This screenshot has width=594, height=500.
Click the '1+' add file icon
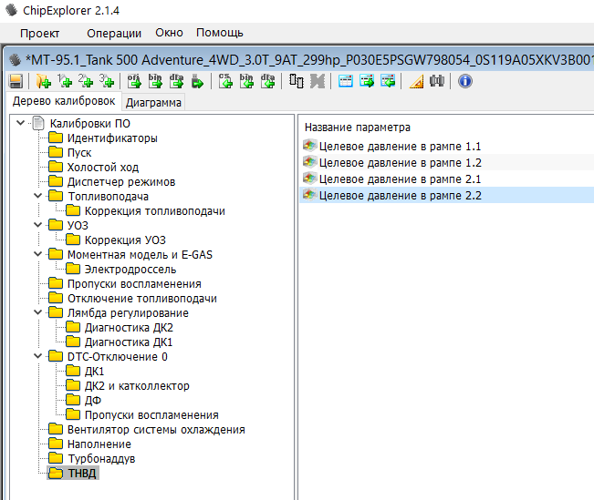click(65, 81)
